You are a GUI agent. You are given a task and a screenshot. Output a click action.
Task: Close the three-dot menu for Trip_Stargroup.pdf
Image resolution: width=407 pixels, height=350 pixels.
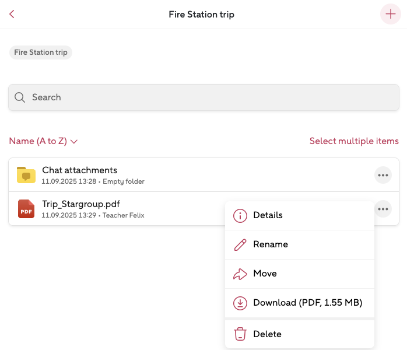click(383, 209)
